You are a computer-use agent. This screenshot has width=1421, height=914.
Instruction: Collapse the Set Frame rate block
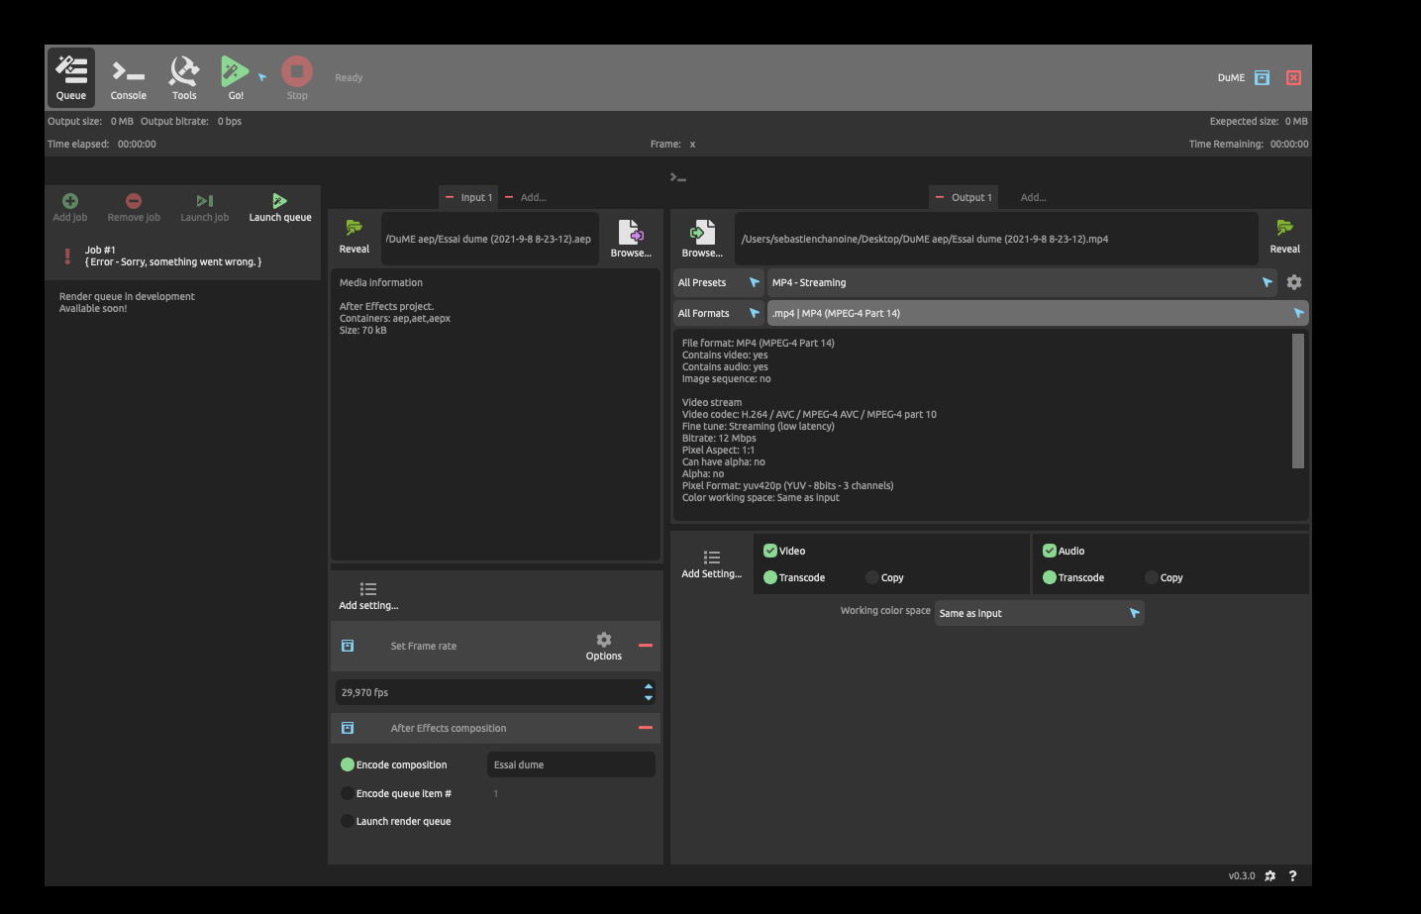[x=348, y=646]
